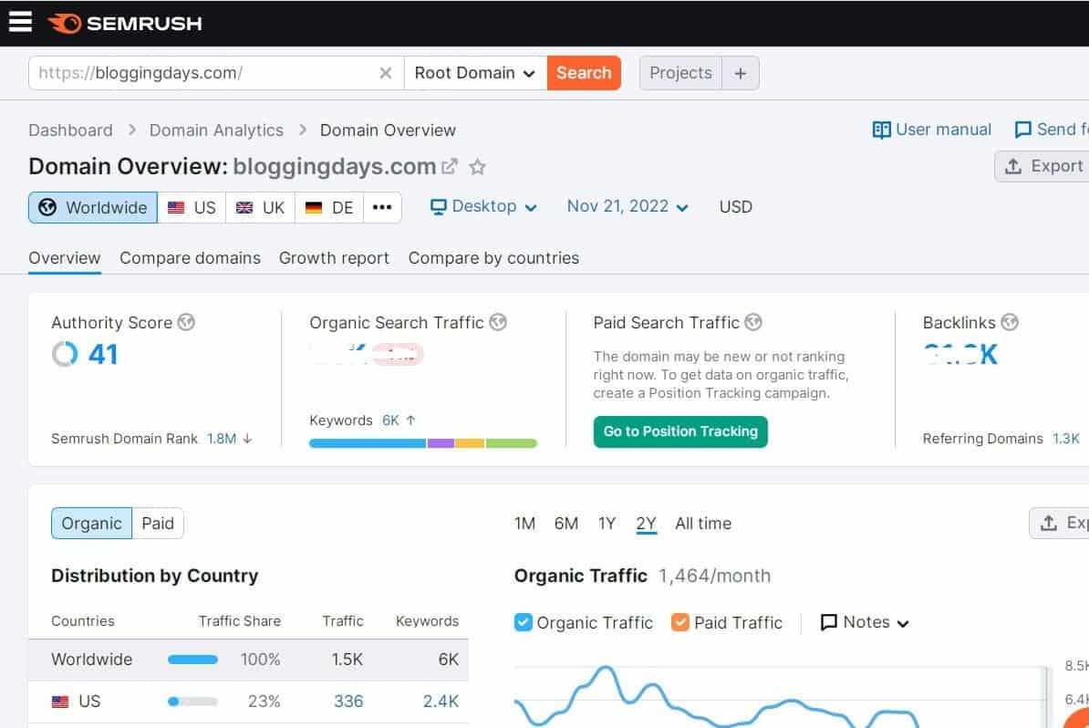Select the Worldwide row in country table

pyautogui.click(x=248, y=660)
